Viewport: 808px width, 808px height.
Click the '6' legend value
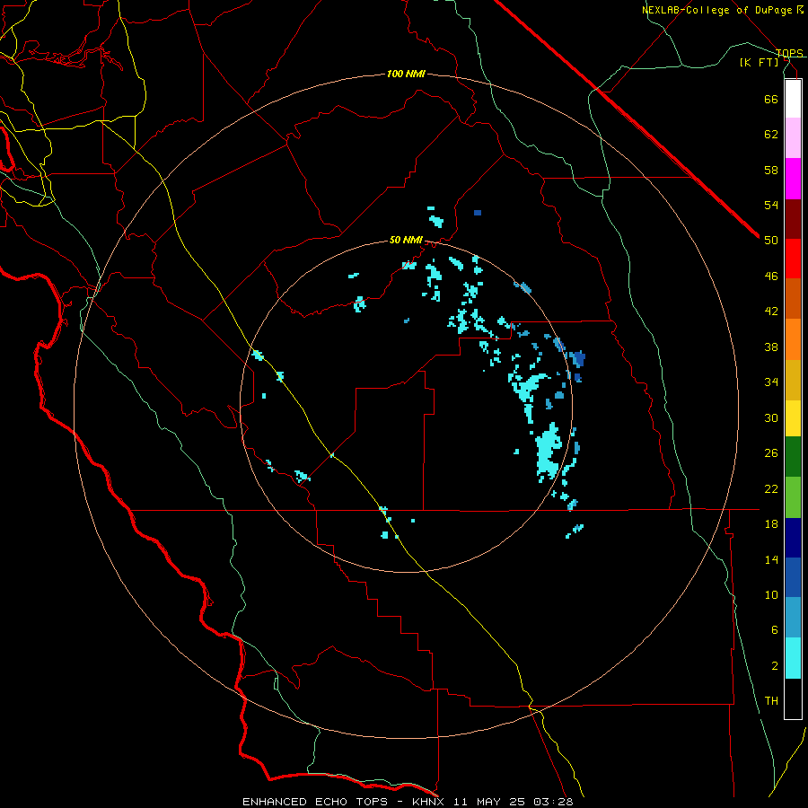click(775, 630)
